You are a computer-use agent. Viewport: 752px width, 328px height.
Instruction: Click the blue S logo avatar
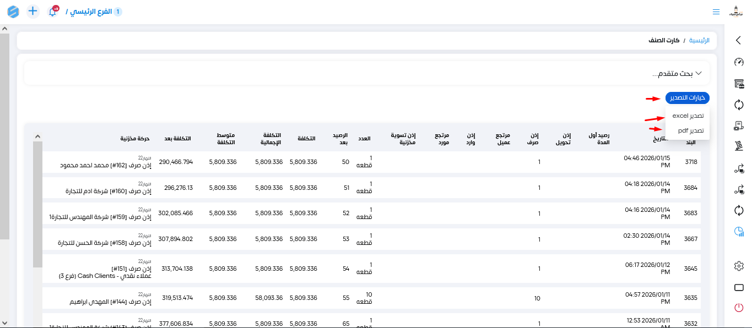[x=13, y=12]
